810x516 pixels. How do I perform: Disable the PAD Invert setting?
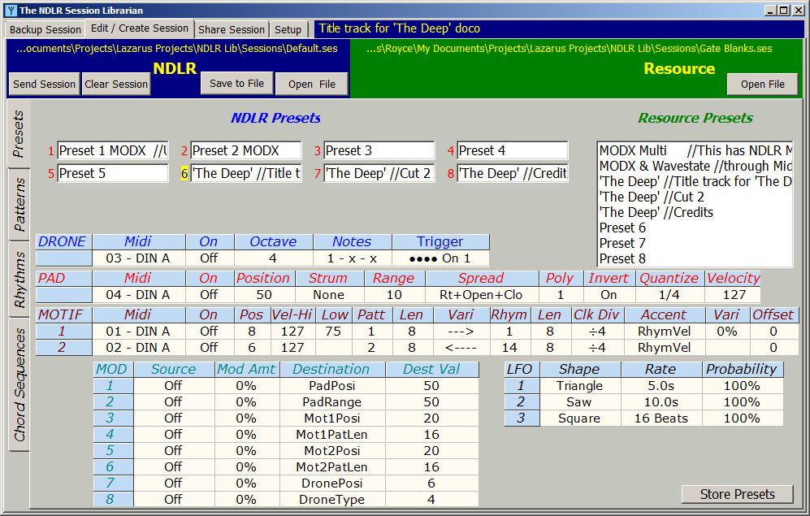[x=609, y=294]
